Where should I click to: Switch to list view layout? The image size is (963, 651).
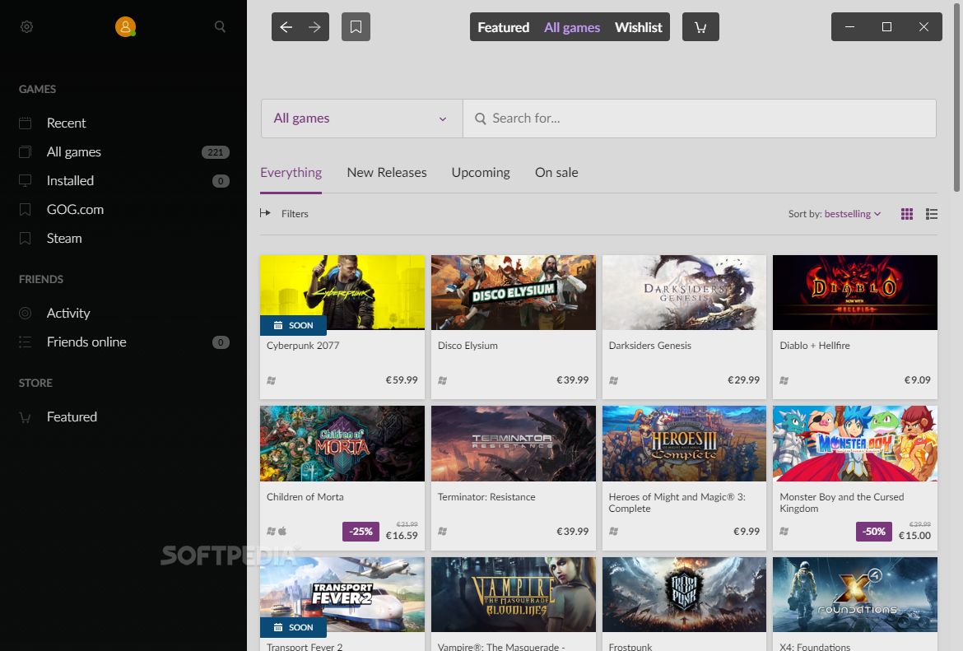[x=932, y=214]
